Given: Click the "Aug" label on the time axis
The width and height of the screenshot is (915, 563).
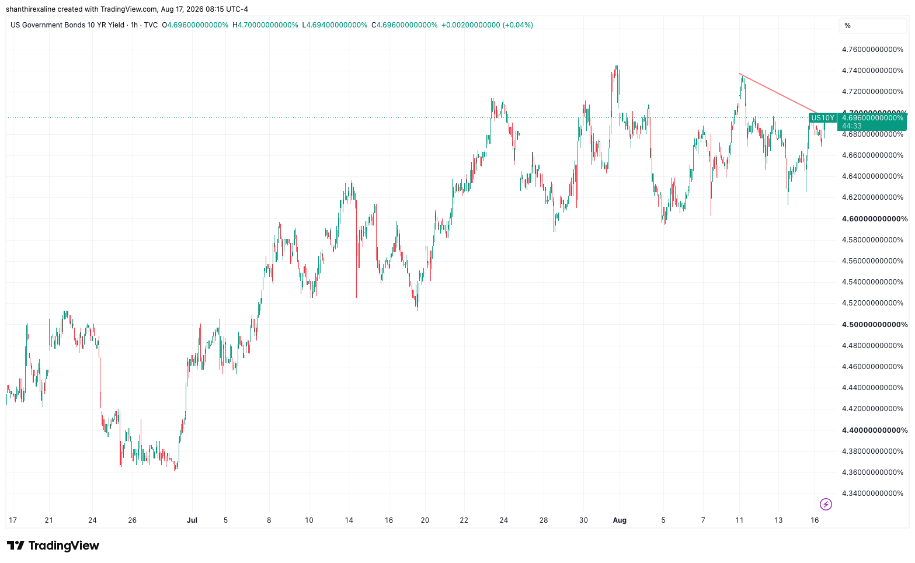Looking at the screenshot, I should tap(620, 520).
